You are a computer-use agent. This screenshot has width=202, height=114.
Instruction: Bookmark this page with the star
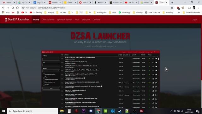tap(172, 8)
